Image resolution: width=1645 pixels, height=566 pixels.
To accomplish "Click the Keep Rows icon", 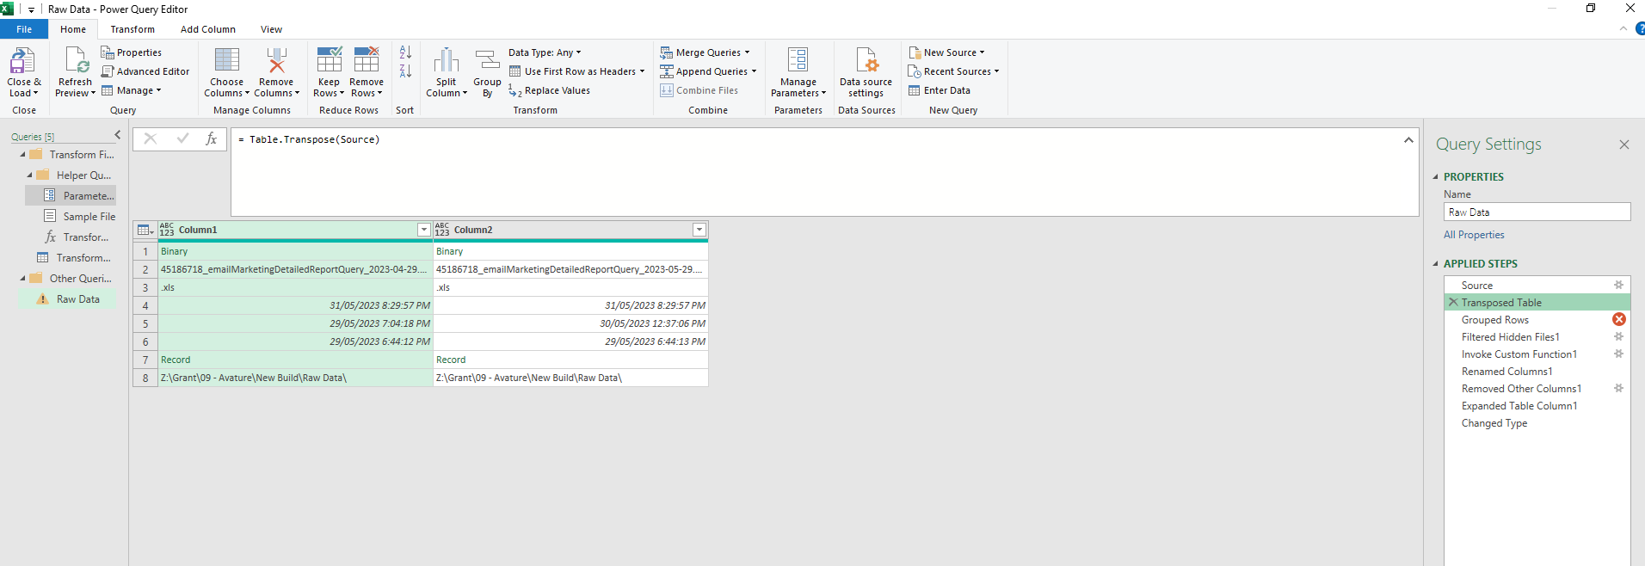I will click(x=330, y=60).
